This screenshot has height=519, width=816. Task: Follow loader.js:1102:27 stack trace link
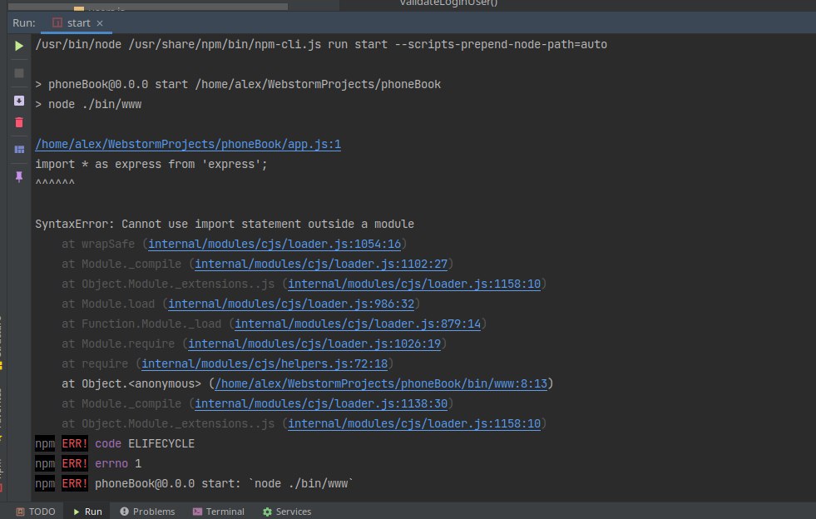(320, 264)
